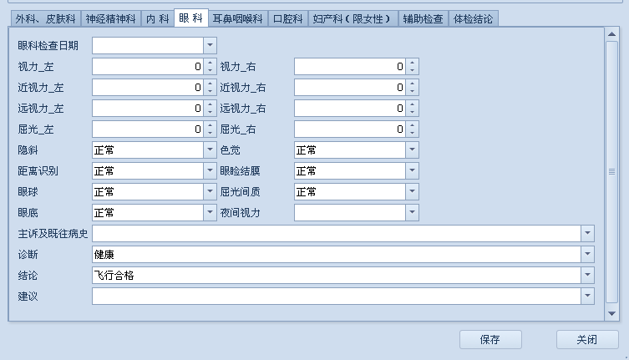Click the 视力_左 value field
This screenshot has width=629, height=360.
tap(148, 66)
